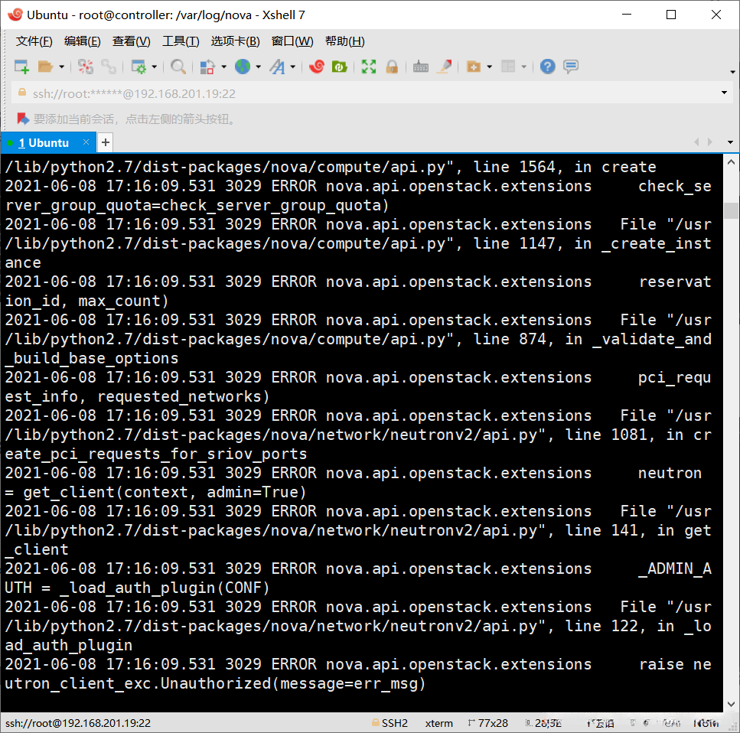The width and height of the screenshot is (740, 733).
Task: Open the 帮助(H) menu
Action: click(344, 41)
